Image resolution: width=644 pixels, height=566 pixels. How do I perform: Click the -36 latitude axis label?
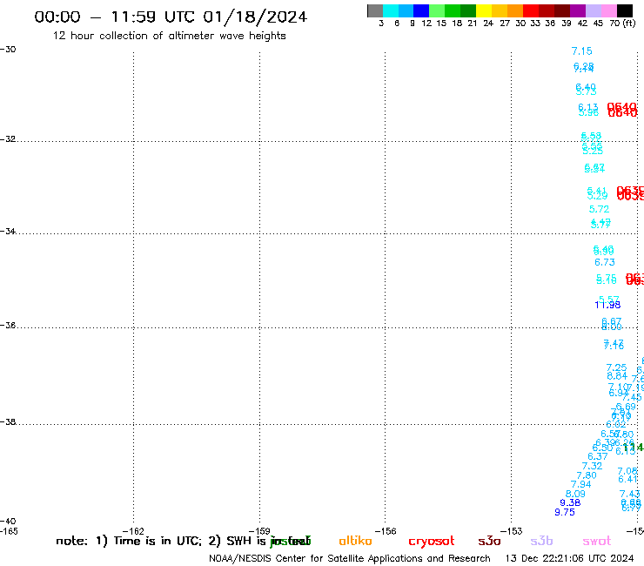(8, 325)
